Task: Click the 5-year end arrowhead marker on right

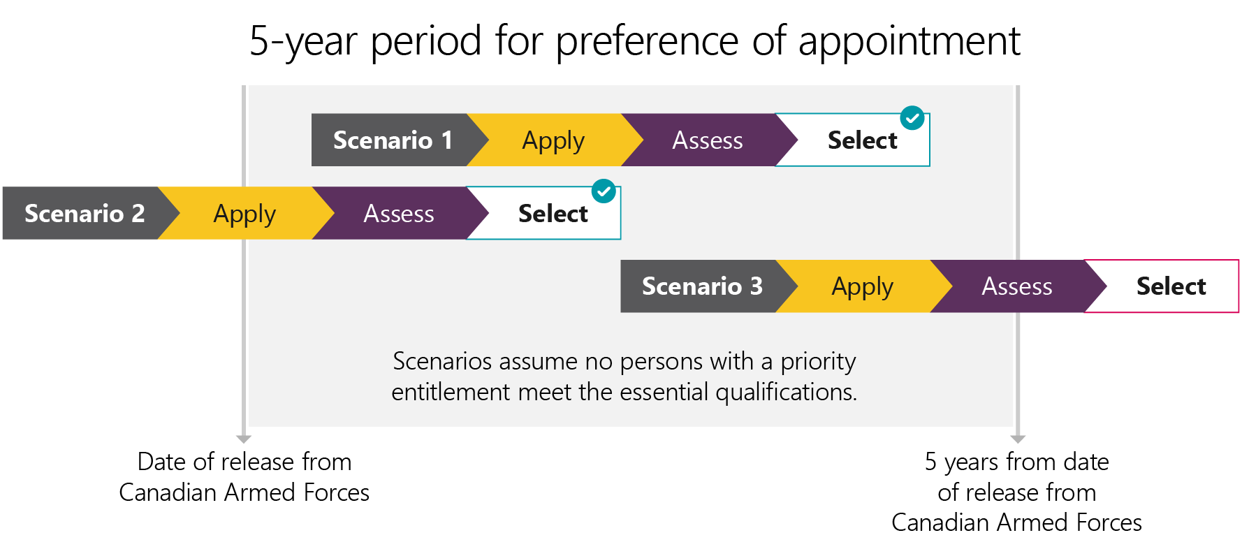Action: 1018,439
